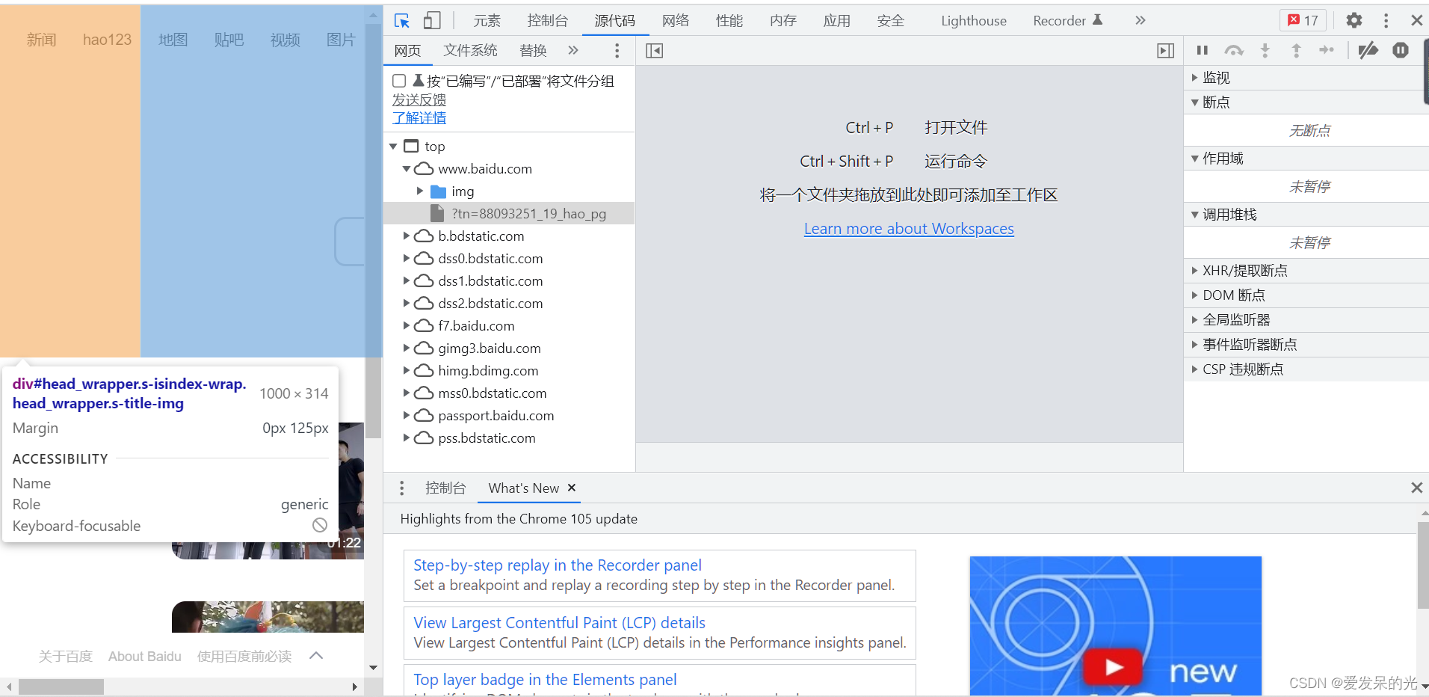Click hao123 link on Baidu page
Screen dimensions: 1429x697
coord(107,40)
